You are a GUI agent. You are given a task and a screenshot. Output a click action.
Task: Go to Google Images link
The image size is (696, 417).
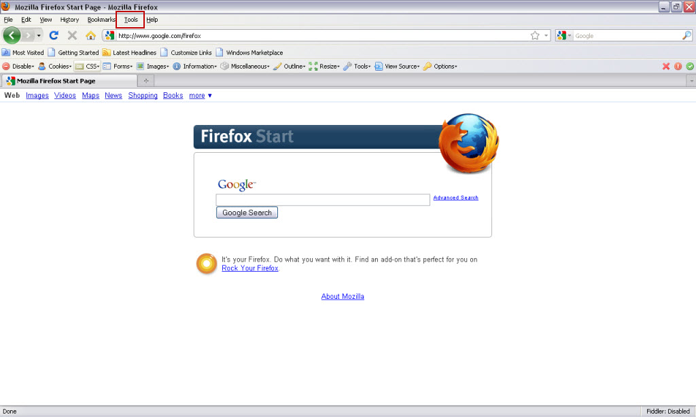[37, 95]
